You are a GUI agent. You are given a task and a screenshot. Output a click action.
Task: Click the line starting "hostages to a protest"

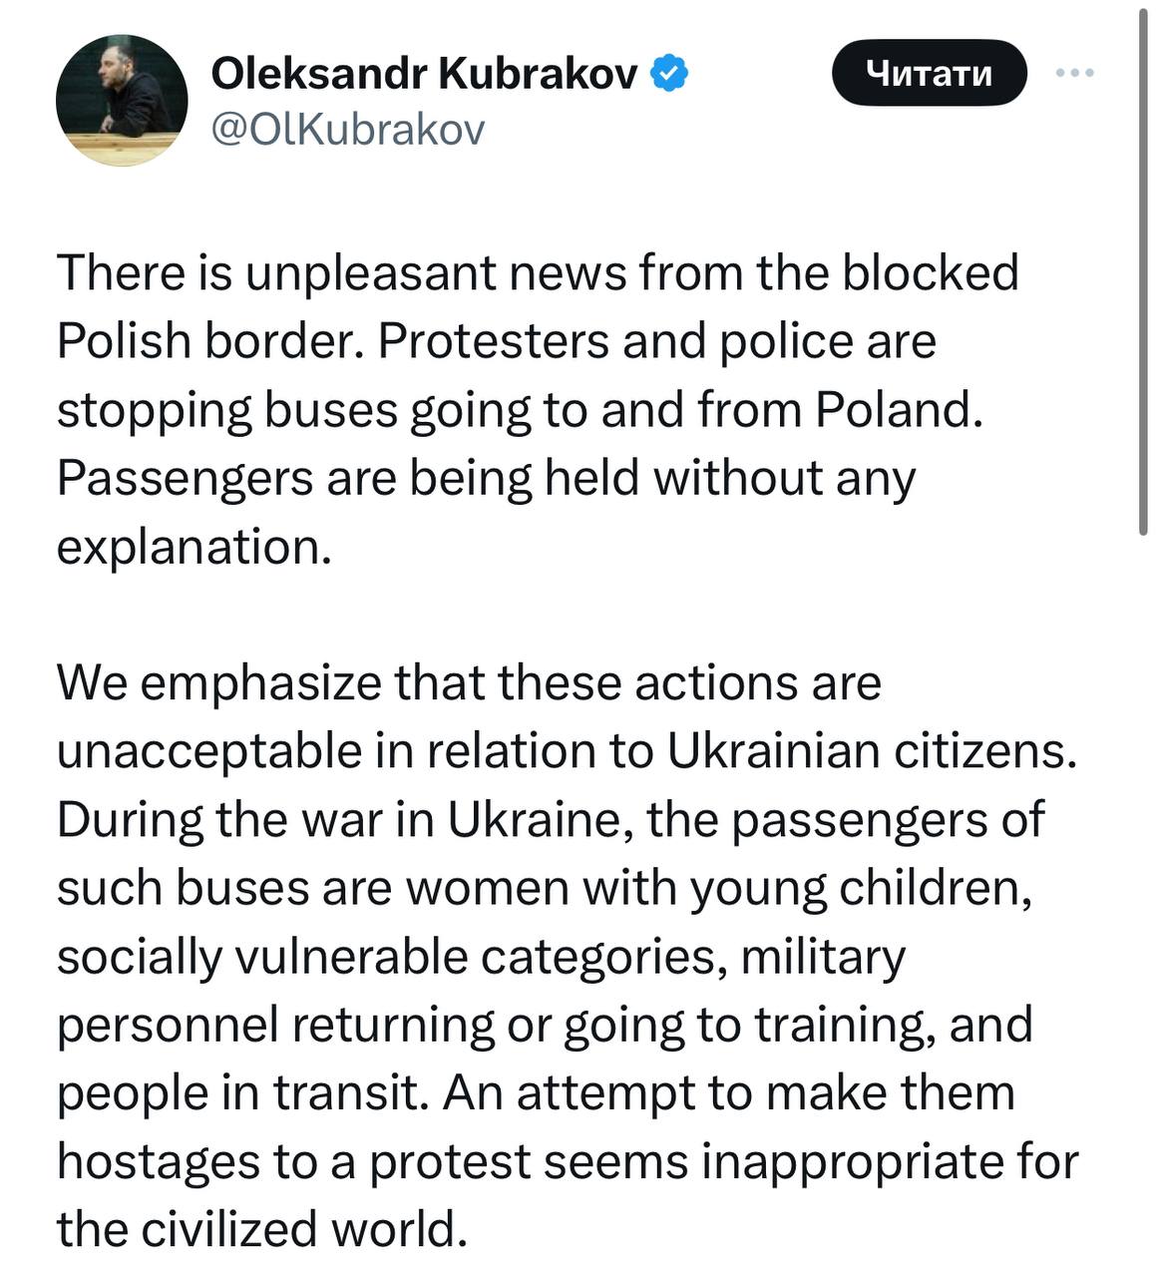568,1161
